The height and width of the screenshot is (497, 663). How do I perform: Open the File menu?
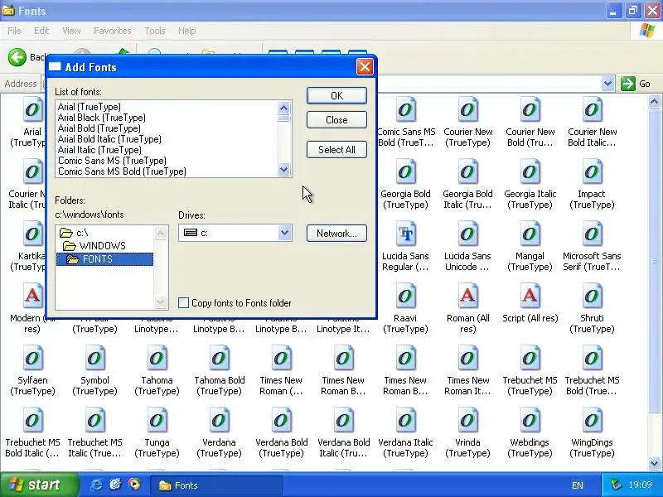pos(14,31)
